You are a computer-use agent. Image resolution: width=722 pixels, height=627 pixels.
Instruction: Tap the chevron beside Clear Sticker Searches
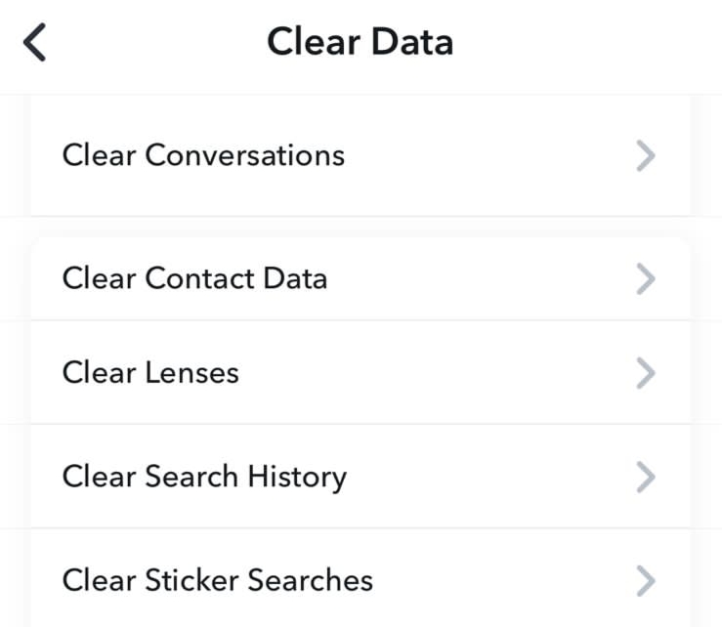click(646, 581)
